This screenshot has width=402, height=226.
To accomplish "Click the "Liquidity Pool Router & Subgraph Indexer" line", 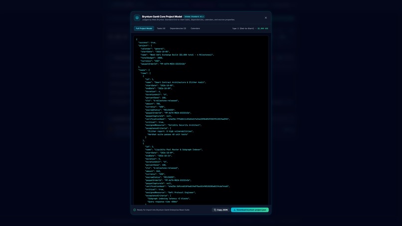I will 174,150.
